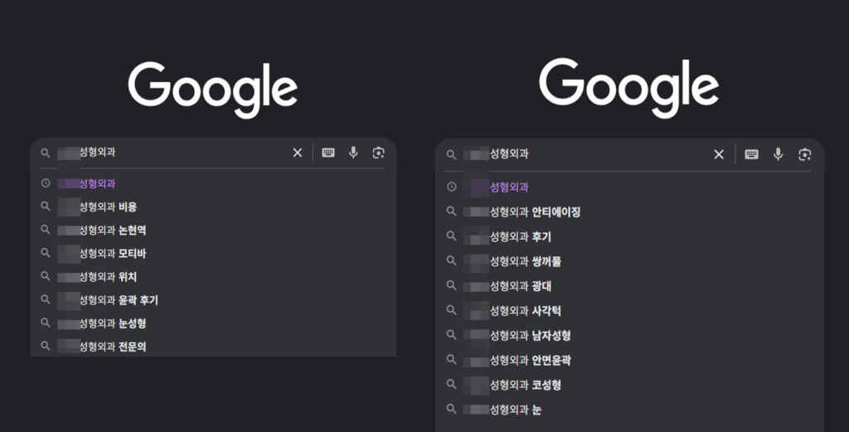Choose right suggestion ending in 사각턱
The image size is (849, 432).
click(x=629, y=311)
